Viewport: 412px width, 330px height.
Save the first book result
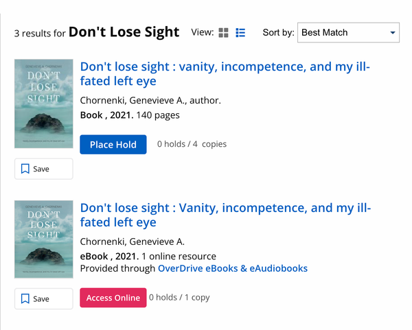pos(44,169)
